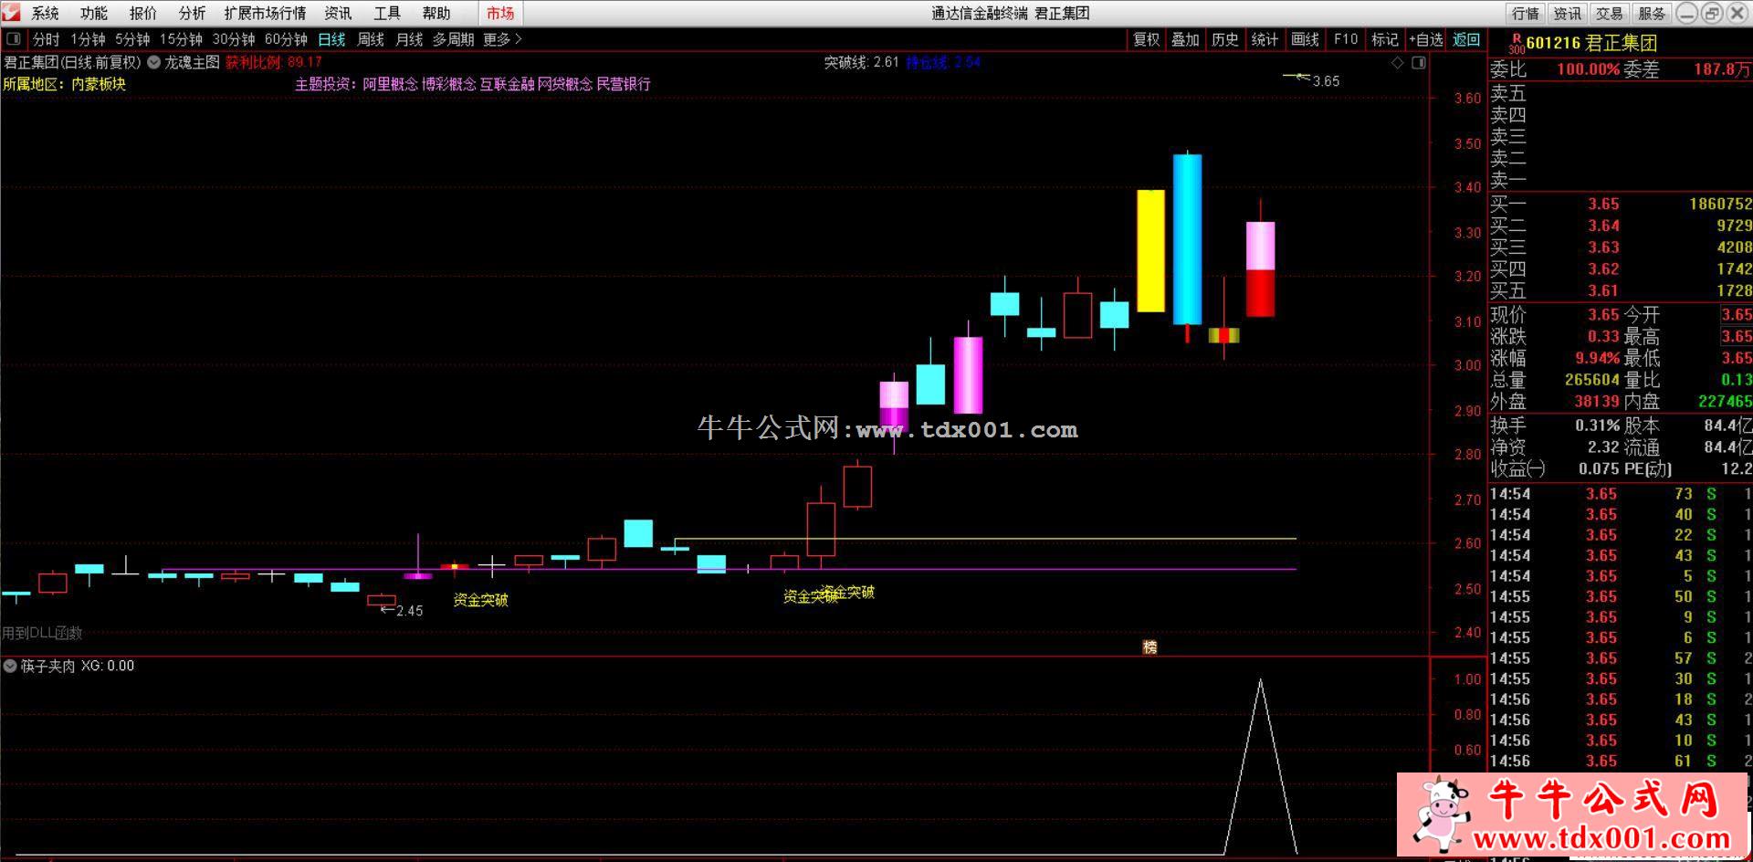Click the 阿里概念 theme link

pos(390,84)
